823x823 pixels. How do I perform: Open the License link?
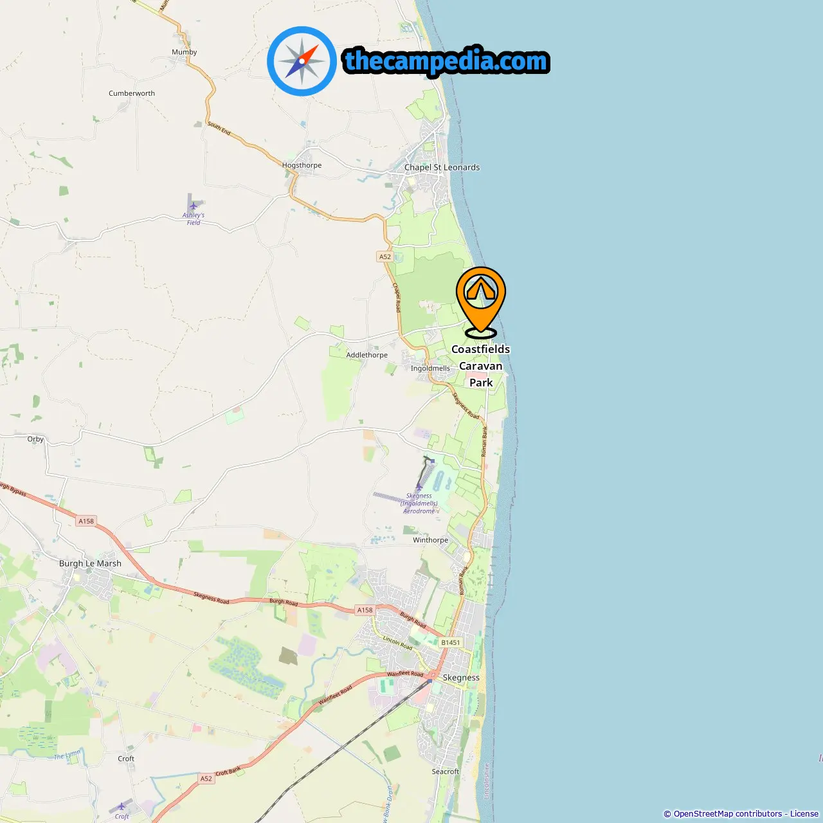[x=804, y=814]
